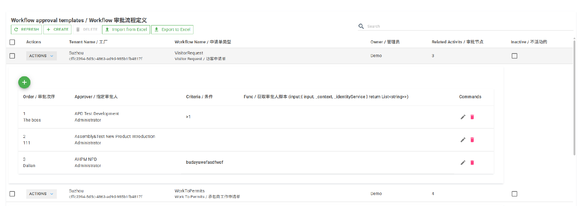583x206 pixels.
Task: Click the green add approver plus button
Action: (24, 82)
